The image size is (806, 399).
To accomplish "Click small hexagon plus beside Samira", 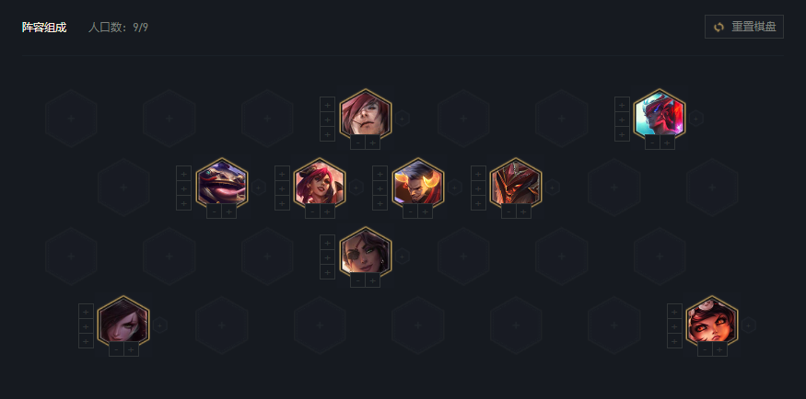I will coord(403,256).
